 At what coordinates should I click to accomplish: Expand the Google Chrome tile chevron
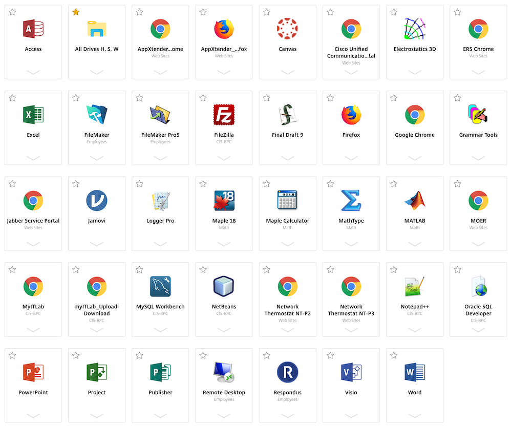coord(415,158)
